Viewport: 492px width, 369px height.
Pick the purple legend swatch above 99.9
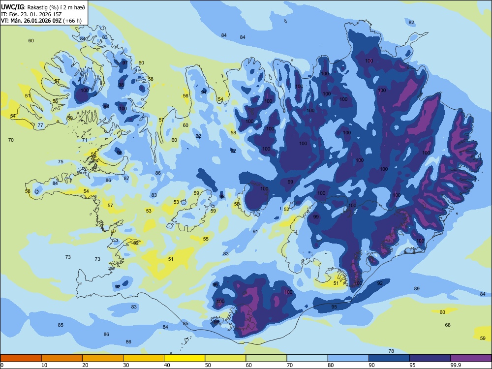471,358
